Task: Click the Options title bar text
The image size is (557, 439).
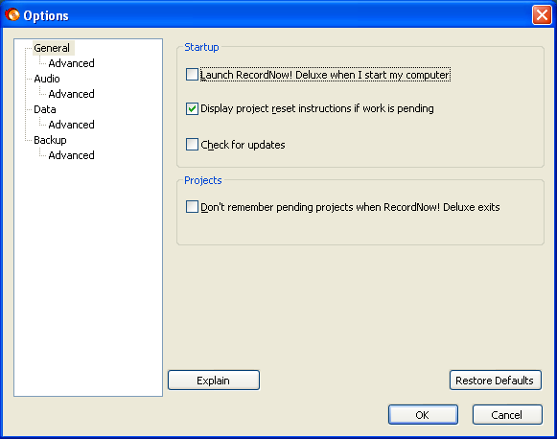Action: pyautogui.click(x=46, y=15)
